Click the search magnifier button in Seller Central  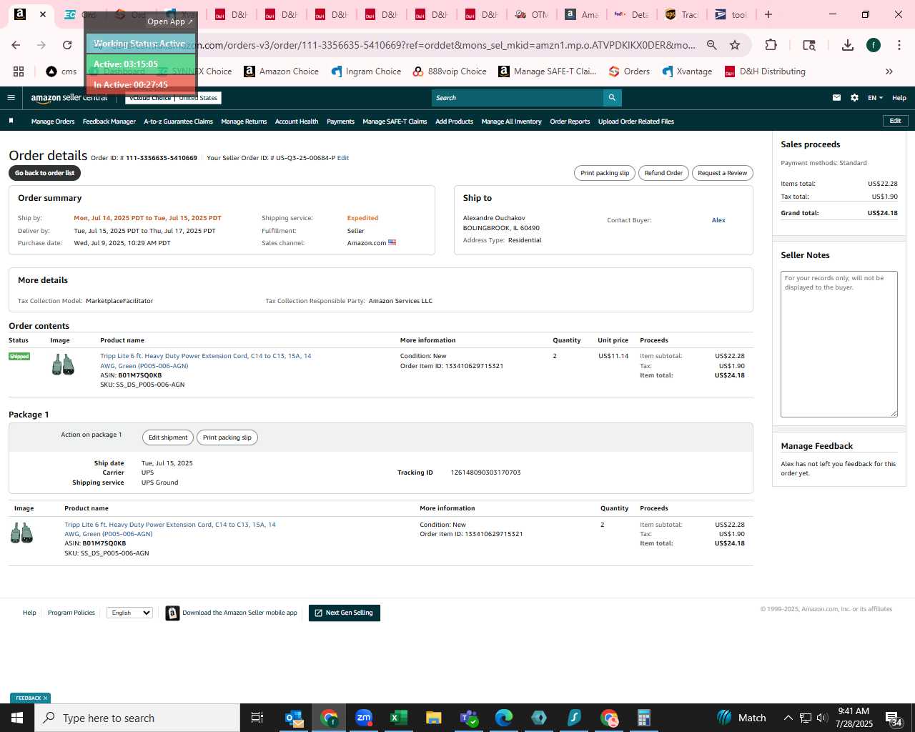click(612, 98)
